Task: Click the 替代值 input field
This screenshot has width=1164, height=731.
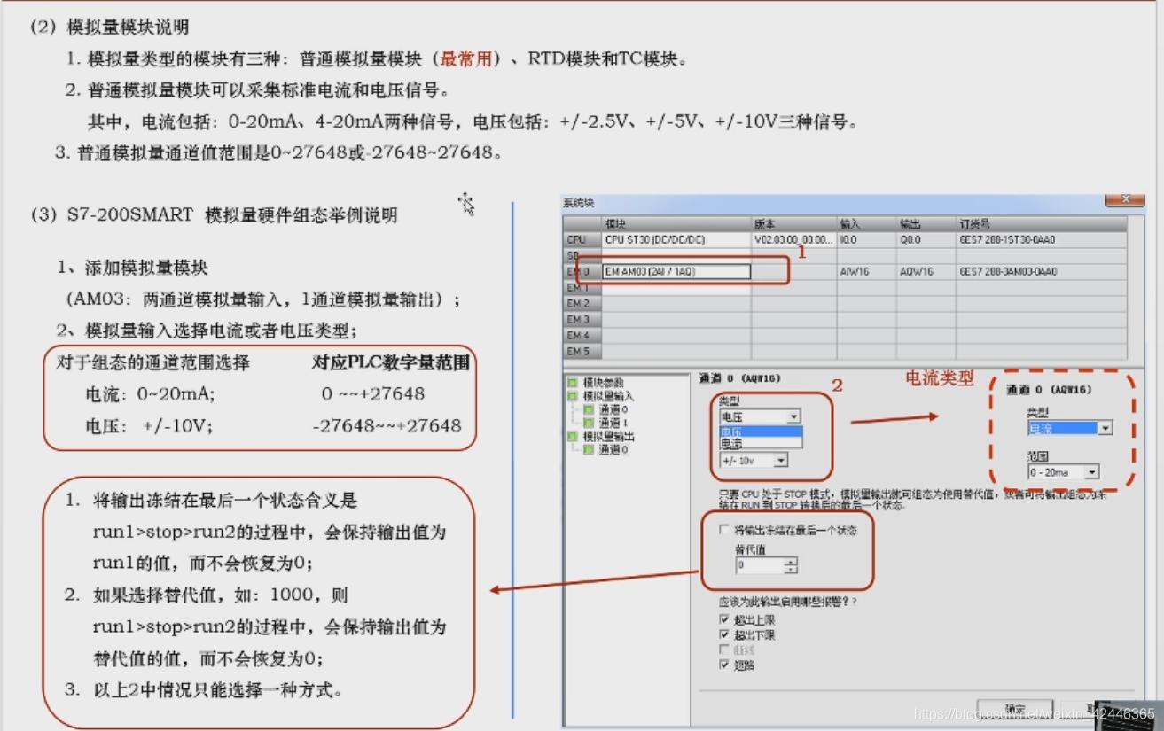Action: point(760,564)
